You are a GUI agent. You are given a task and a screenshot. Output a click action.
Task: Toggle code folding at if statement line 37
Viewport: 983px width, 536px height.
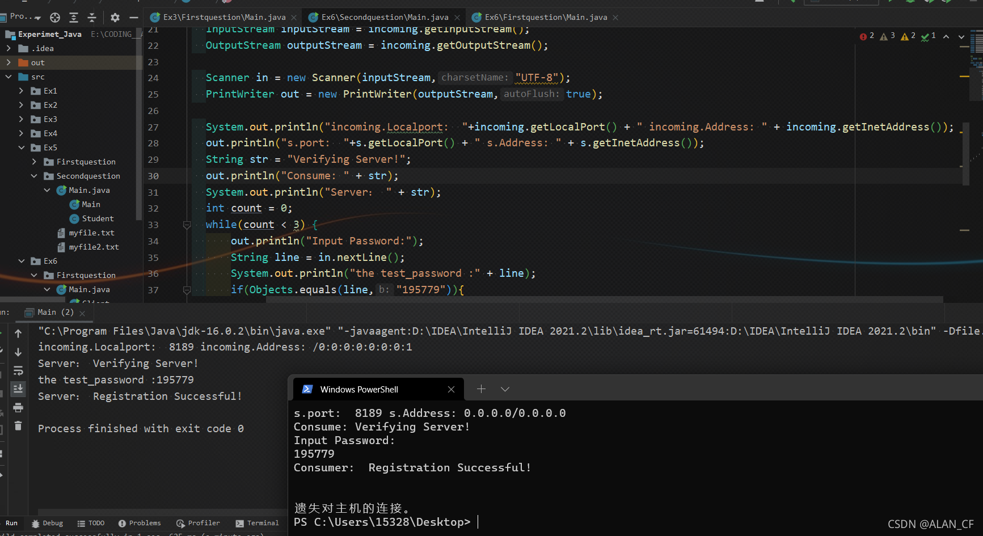[x=187, y=290]
